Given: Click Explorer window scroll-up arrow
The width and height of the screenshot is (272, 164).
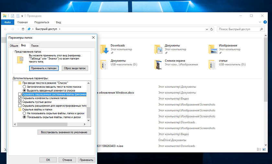Looking at the screenshot, I should pos(266,36).
